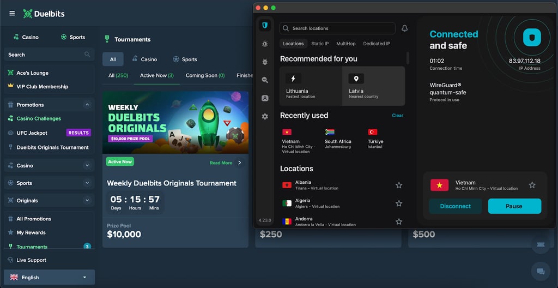Open Duelbits Originals Tournament sidebar link
The width and height of the screenshot is (558, 288).
pyautogui.click(x=48, y=147)
